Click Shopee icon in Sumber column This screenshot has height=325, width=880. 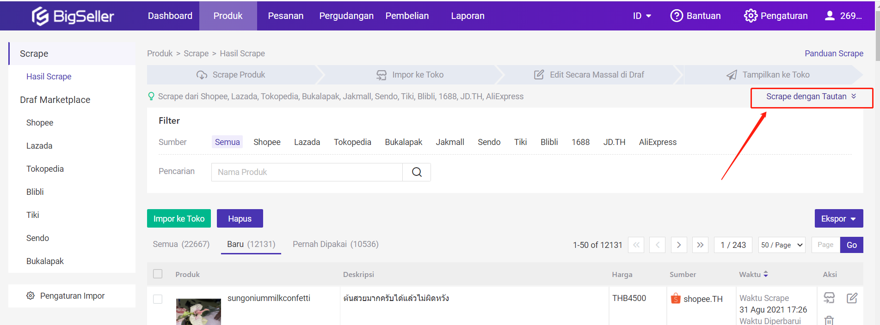pyautogui.click(x=676, y=298)
